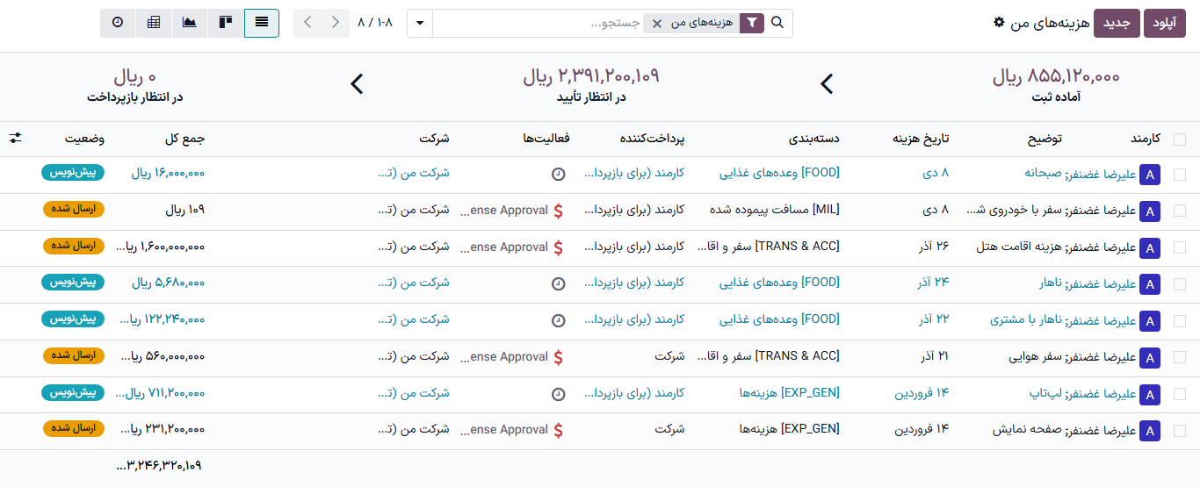
Task: Switch to the activity clock view
Action: (x=119, y=23)
